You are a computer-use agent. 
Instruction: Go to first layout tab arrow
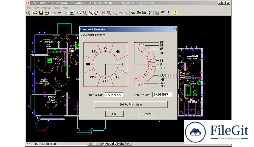click(x=90, y=144)
